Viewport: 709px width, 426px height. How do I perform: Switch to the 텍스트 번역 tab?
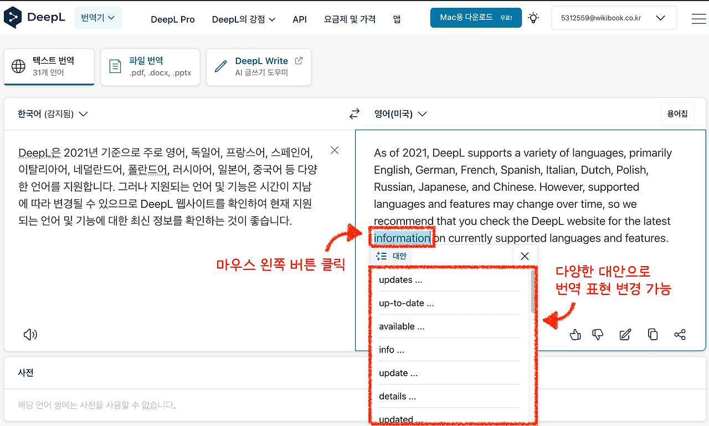49,66
